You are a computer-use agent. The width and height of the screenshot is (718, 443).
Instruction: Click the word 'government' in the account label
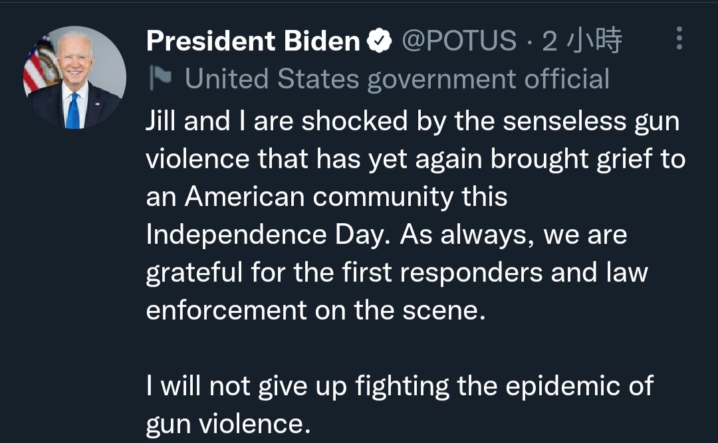click(x=442, y=79)
